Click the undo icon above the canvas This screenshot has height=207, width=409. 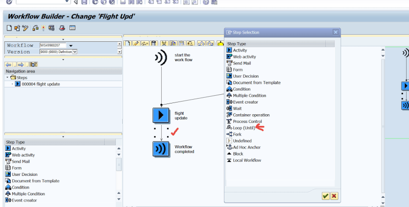coord(201,43)
